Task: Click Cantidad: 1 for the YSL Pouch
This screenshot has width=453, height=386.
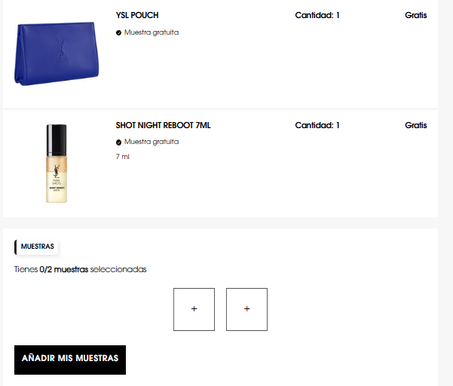Action: click(317, 15)
